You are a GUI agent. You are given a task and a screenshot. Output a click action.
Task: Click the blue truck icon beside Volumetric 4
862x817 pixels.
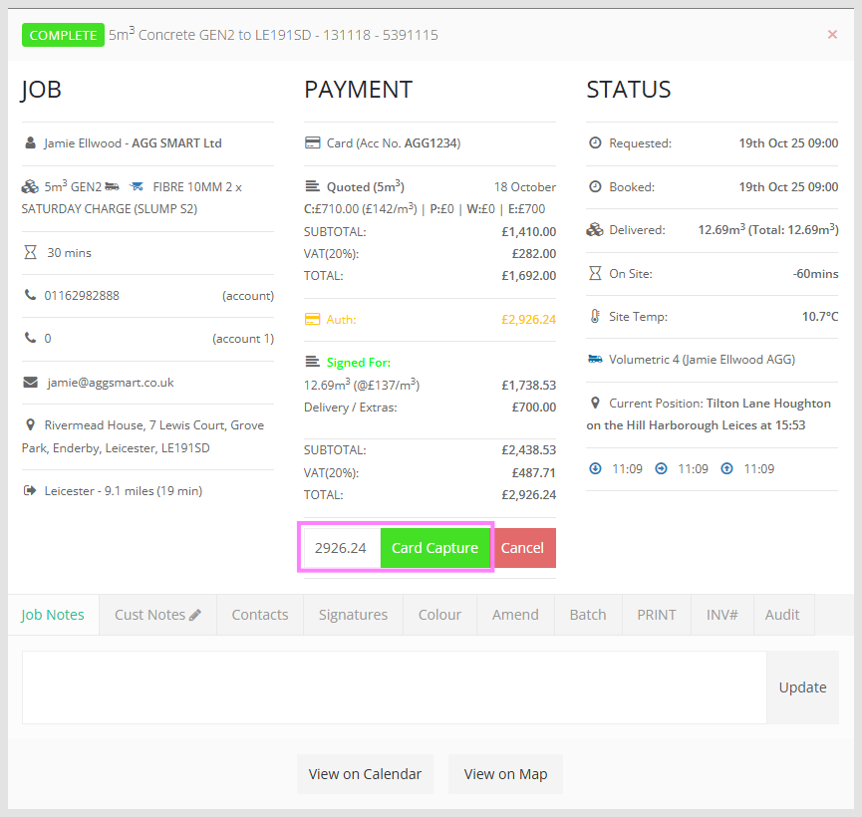[x=595, y=359]
